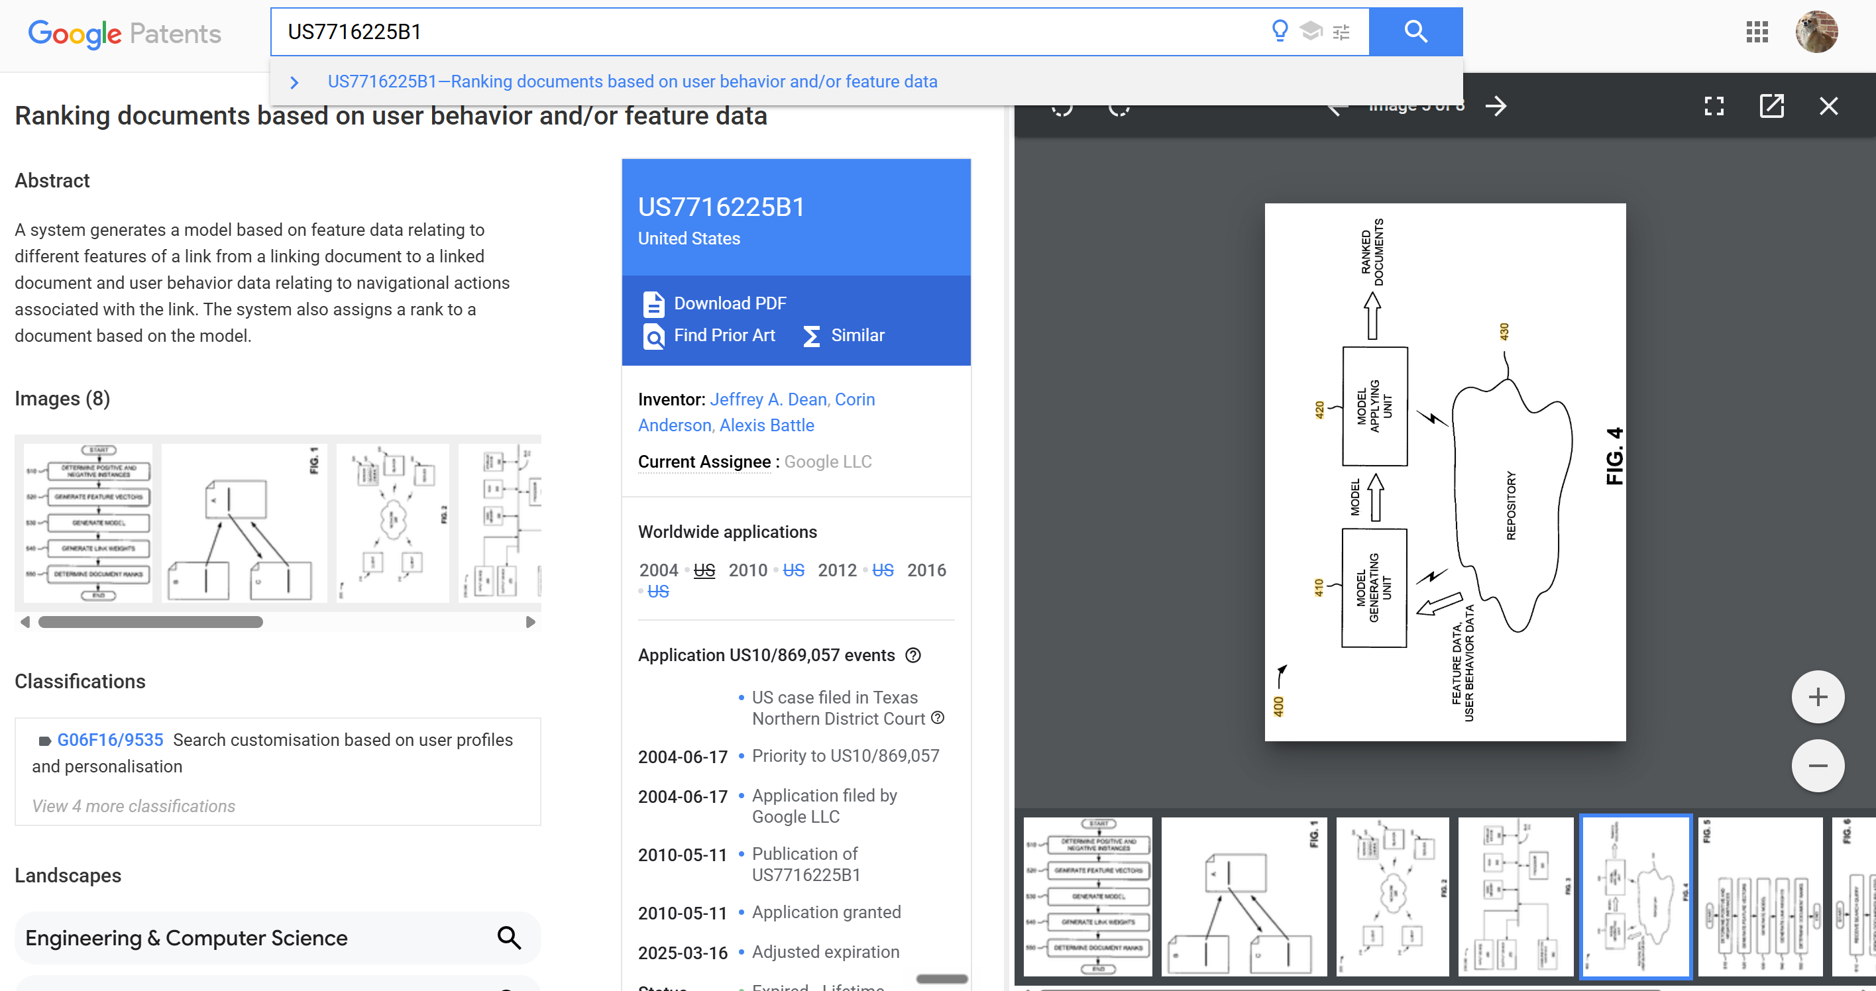Open search filter options sliders icon
This screenshot has height=991, width=1876.
[1341, 32]
